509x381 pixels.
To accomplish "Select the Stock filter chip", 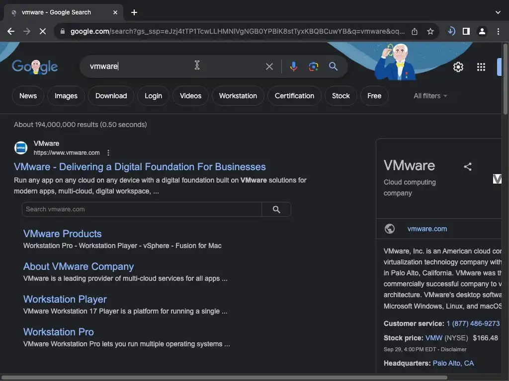I will pyautogui.click(x=341, y=96).
